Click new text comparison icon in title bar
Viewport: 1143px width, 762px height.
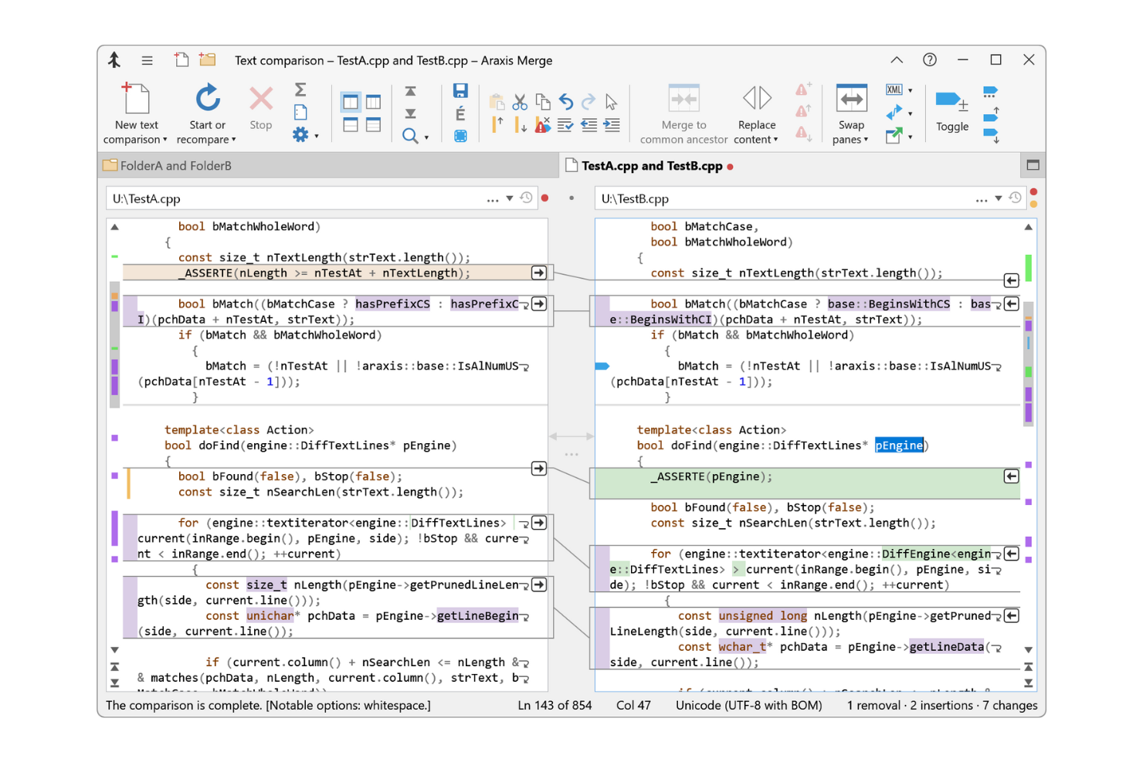pyautogui.click(x=181, y=59)
